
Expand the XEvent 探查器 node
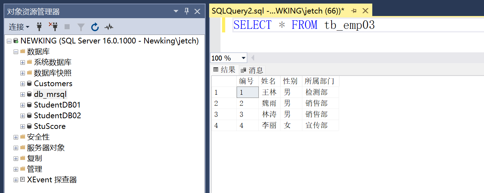(x=16, y=180)
